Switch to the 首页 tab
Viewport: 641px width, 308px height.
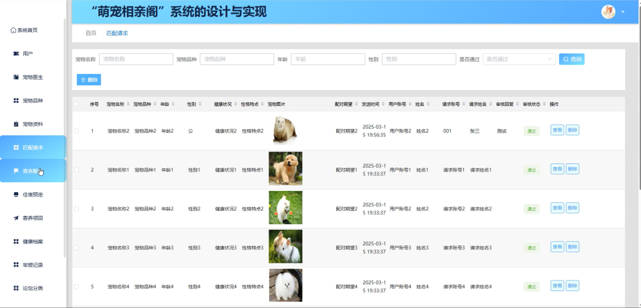(x=91, y=34)
